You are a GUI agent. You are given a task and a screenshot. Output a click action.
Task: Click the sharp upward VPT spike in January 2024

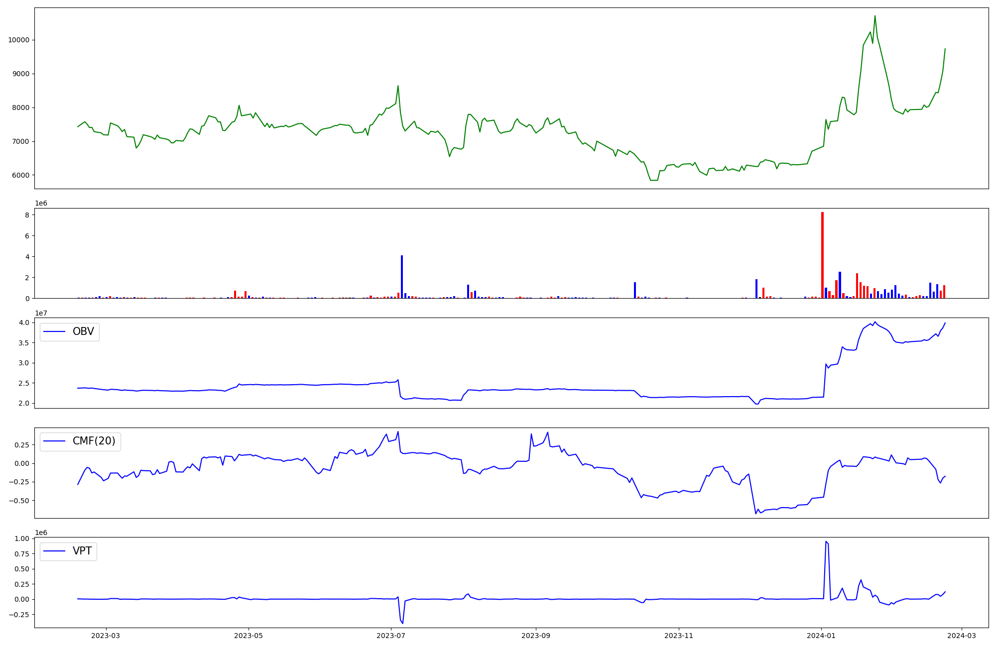pyautogui.click(x=826, y=542)
